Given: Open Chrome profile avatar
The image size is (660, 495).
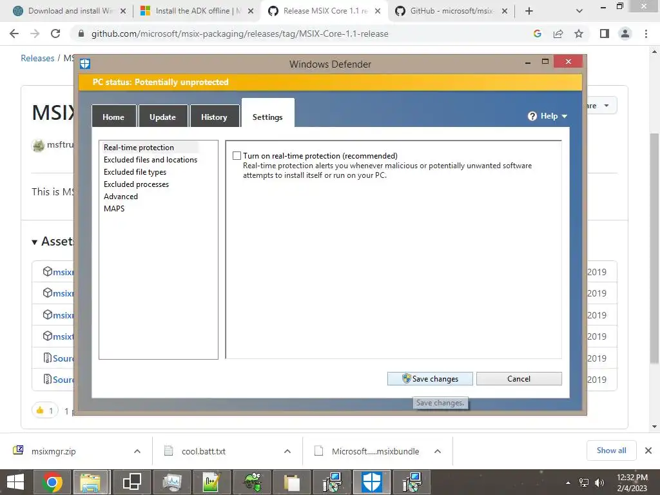Looking at the screenshot, I should point(625,34).
